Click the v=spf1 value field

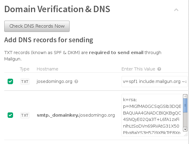tap(154, 81)
